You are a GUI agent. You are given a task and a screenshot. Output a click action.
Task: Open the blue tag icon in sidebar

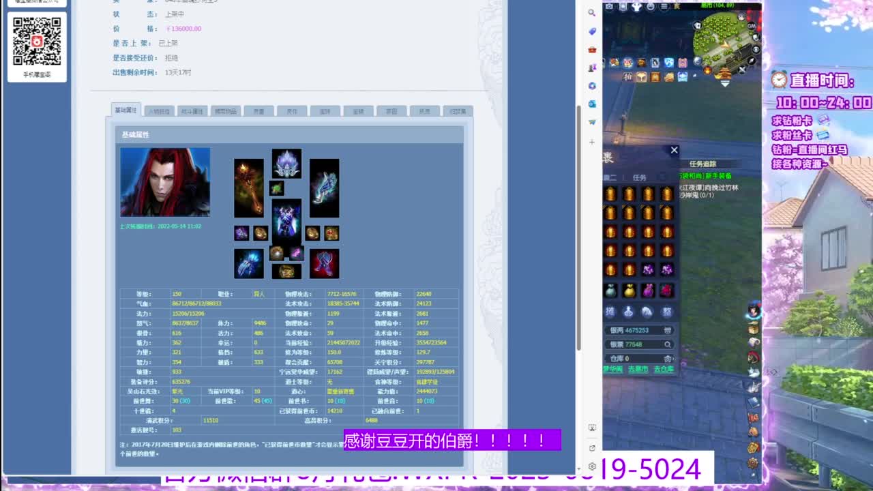pos(592,31)
